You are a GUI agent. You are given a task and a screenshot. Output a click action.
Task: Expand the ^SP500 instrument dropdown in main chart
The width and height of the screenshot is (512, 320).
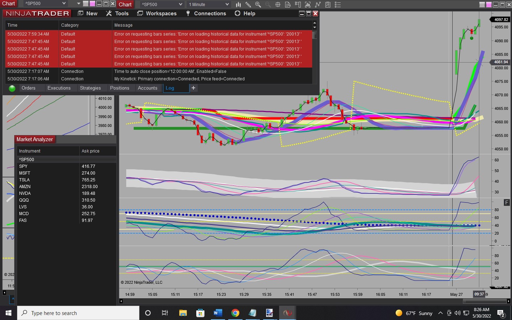(181, 5)
